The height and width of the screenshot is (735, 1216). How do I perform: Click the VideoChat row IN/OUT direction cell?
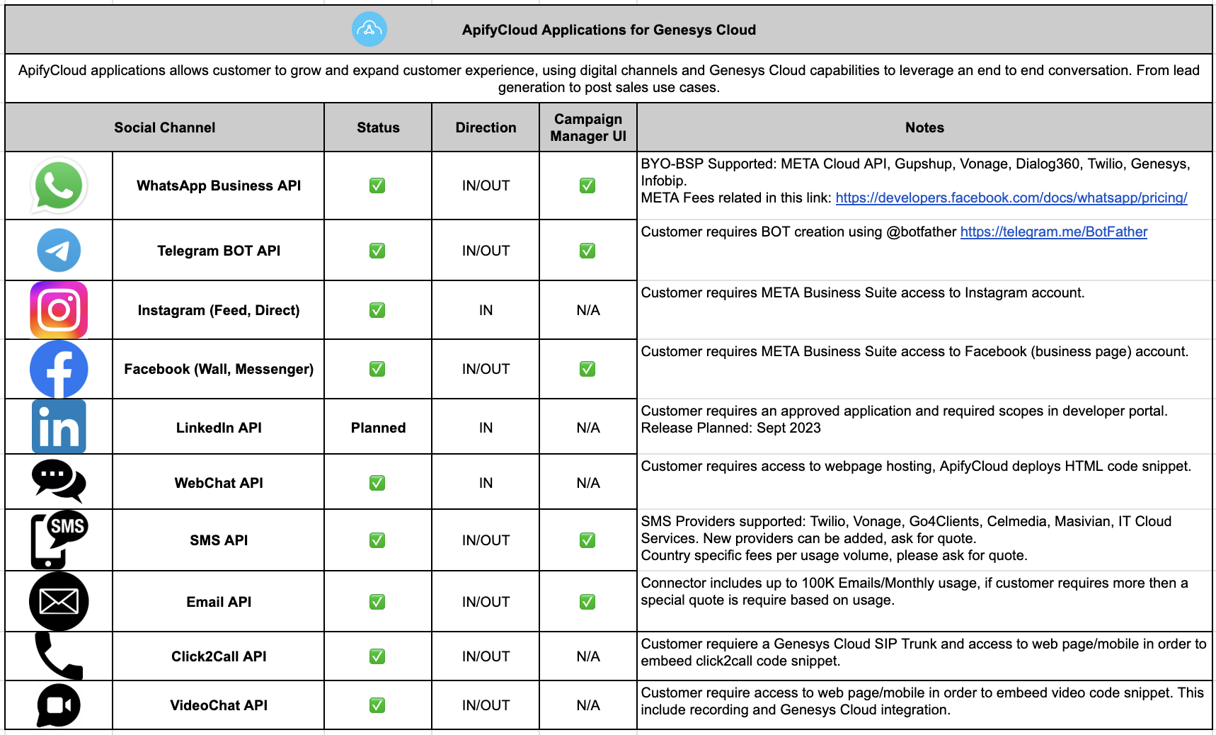pyautogui.click(x=486, y=705)
